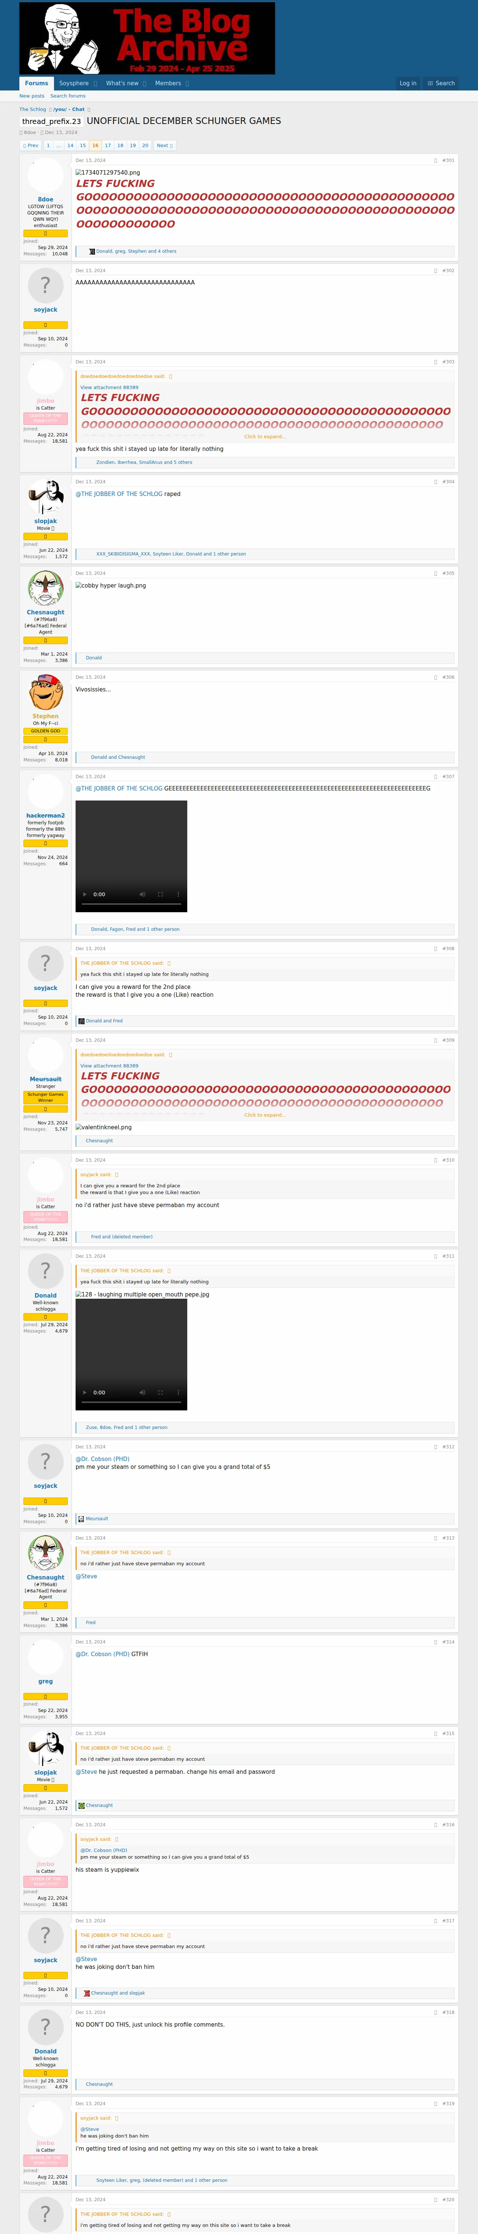Select the Members tab

[x=168, y=83]
